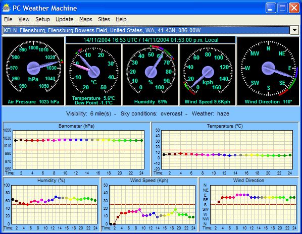Click the 'Weather: haze' text
This screenshot has height=234, width=302.
coord(211,113)
